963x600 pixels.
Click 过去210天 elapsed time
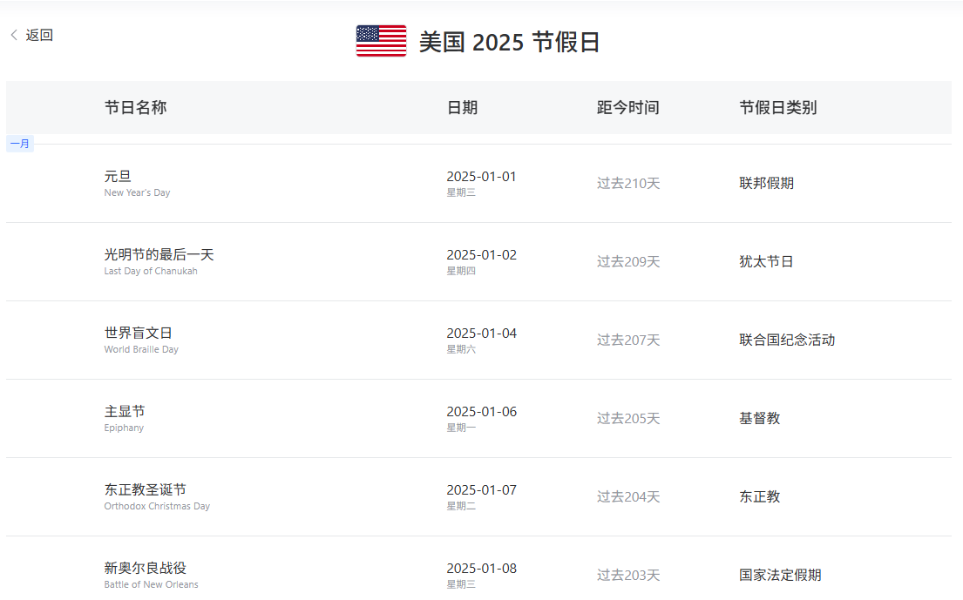click(628, 184)
